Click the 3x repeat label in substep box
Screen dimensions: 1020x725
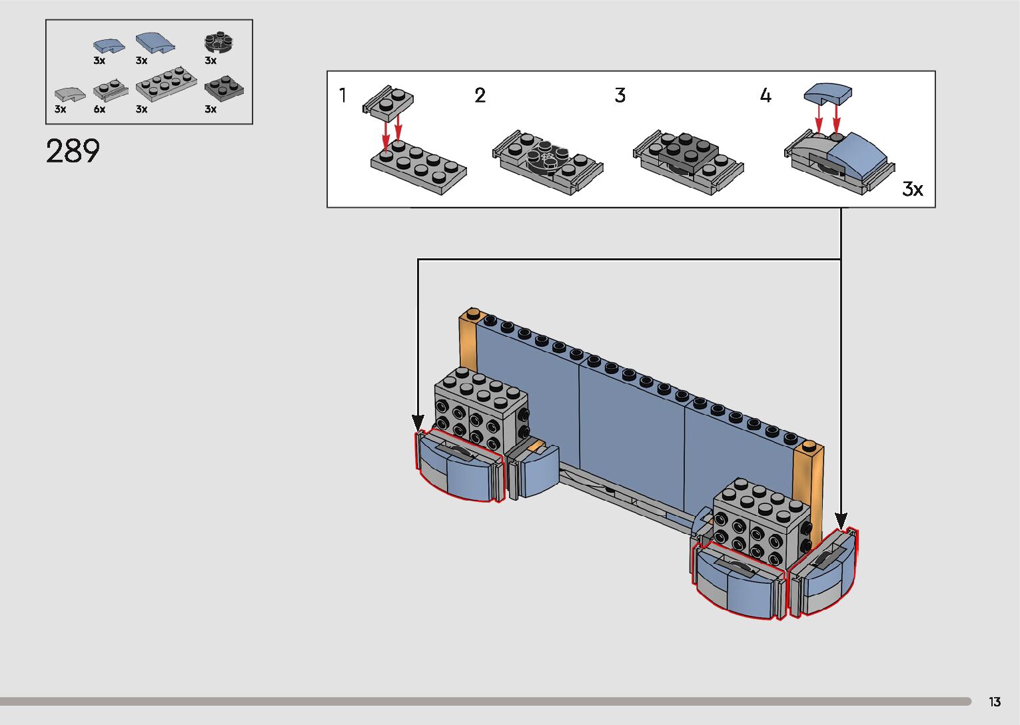912,189
